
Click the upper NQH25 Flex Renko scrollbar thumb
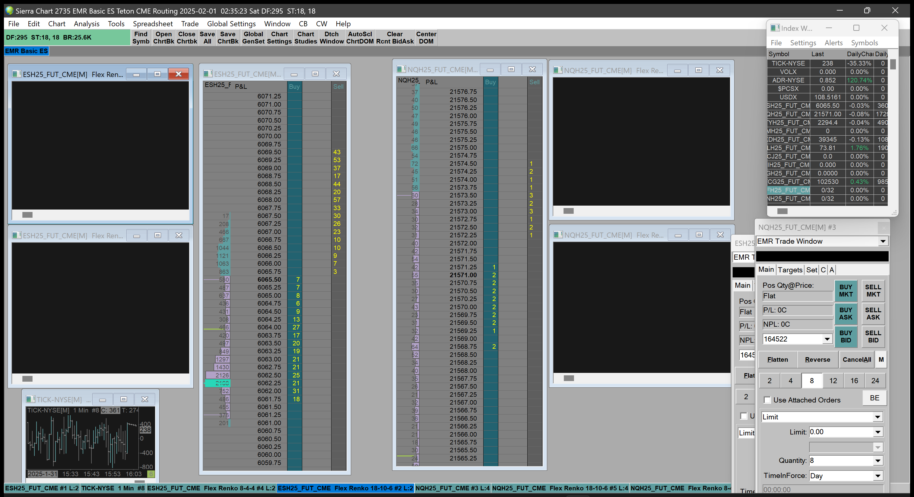point(568,211)
